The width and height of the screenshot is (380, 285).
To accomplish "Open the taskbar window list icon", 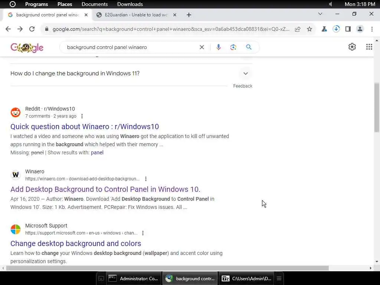I will tap(279, 278).
